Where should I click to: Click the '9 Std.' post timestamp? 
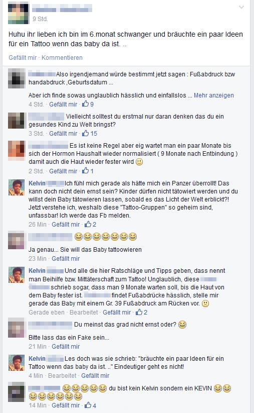(40, 19)
